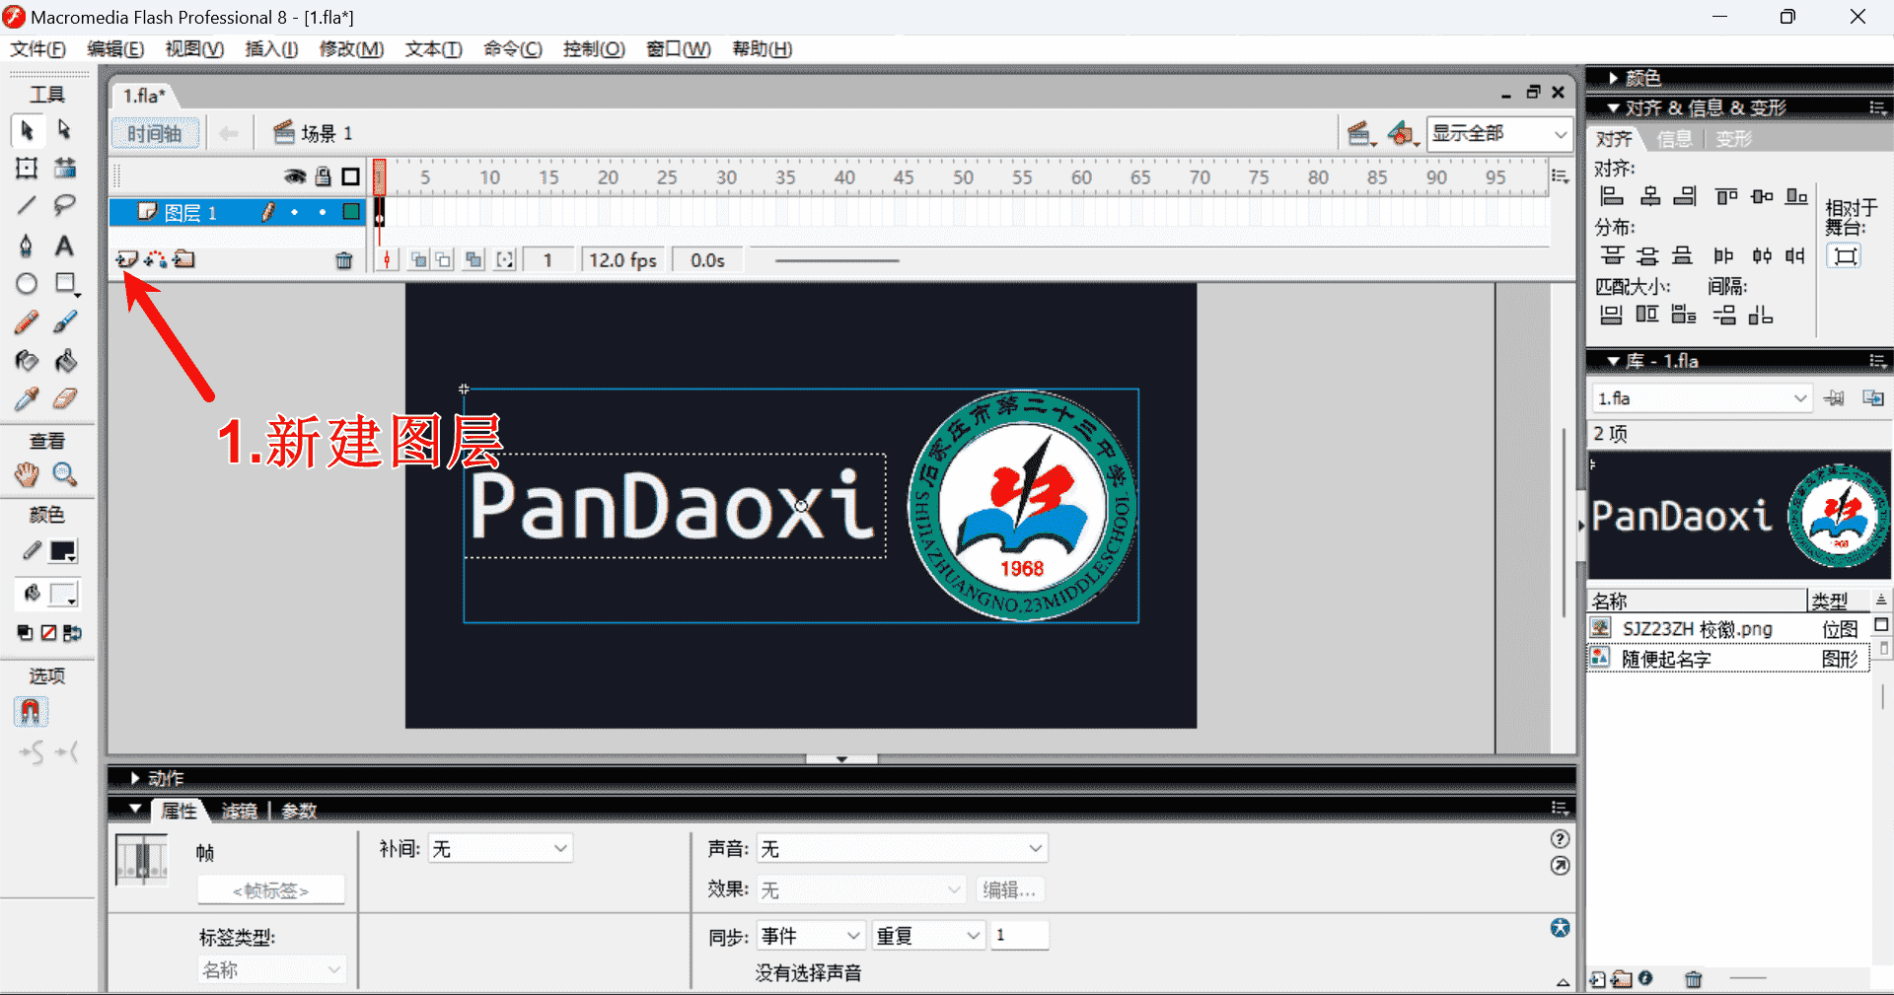Open the 补间 tween type dropdown
This screenshot has height=995, width=1894.
click(x=500, y=849)
